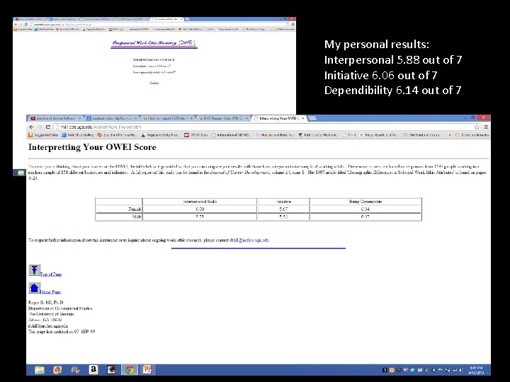Select active OWEI tab in back browser window
The height and width of the screenshot is (382, 510).
pyautogui.click(x=167, y=19)
